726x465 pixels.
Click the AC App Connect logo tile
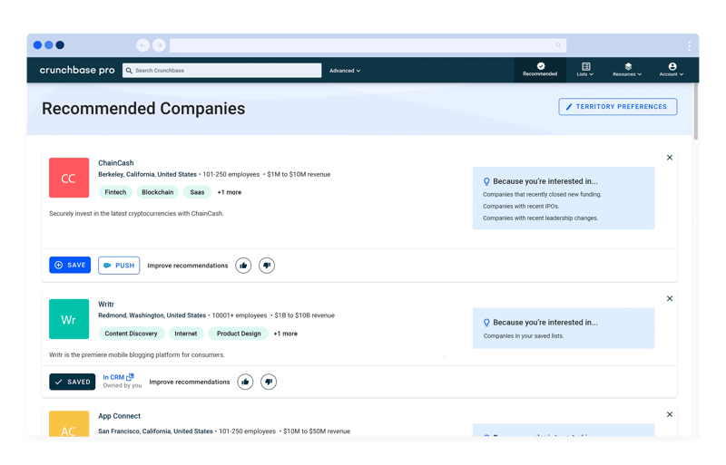coord(69,424)
